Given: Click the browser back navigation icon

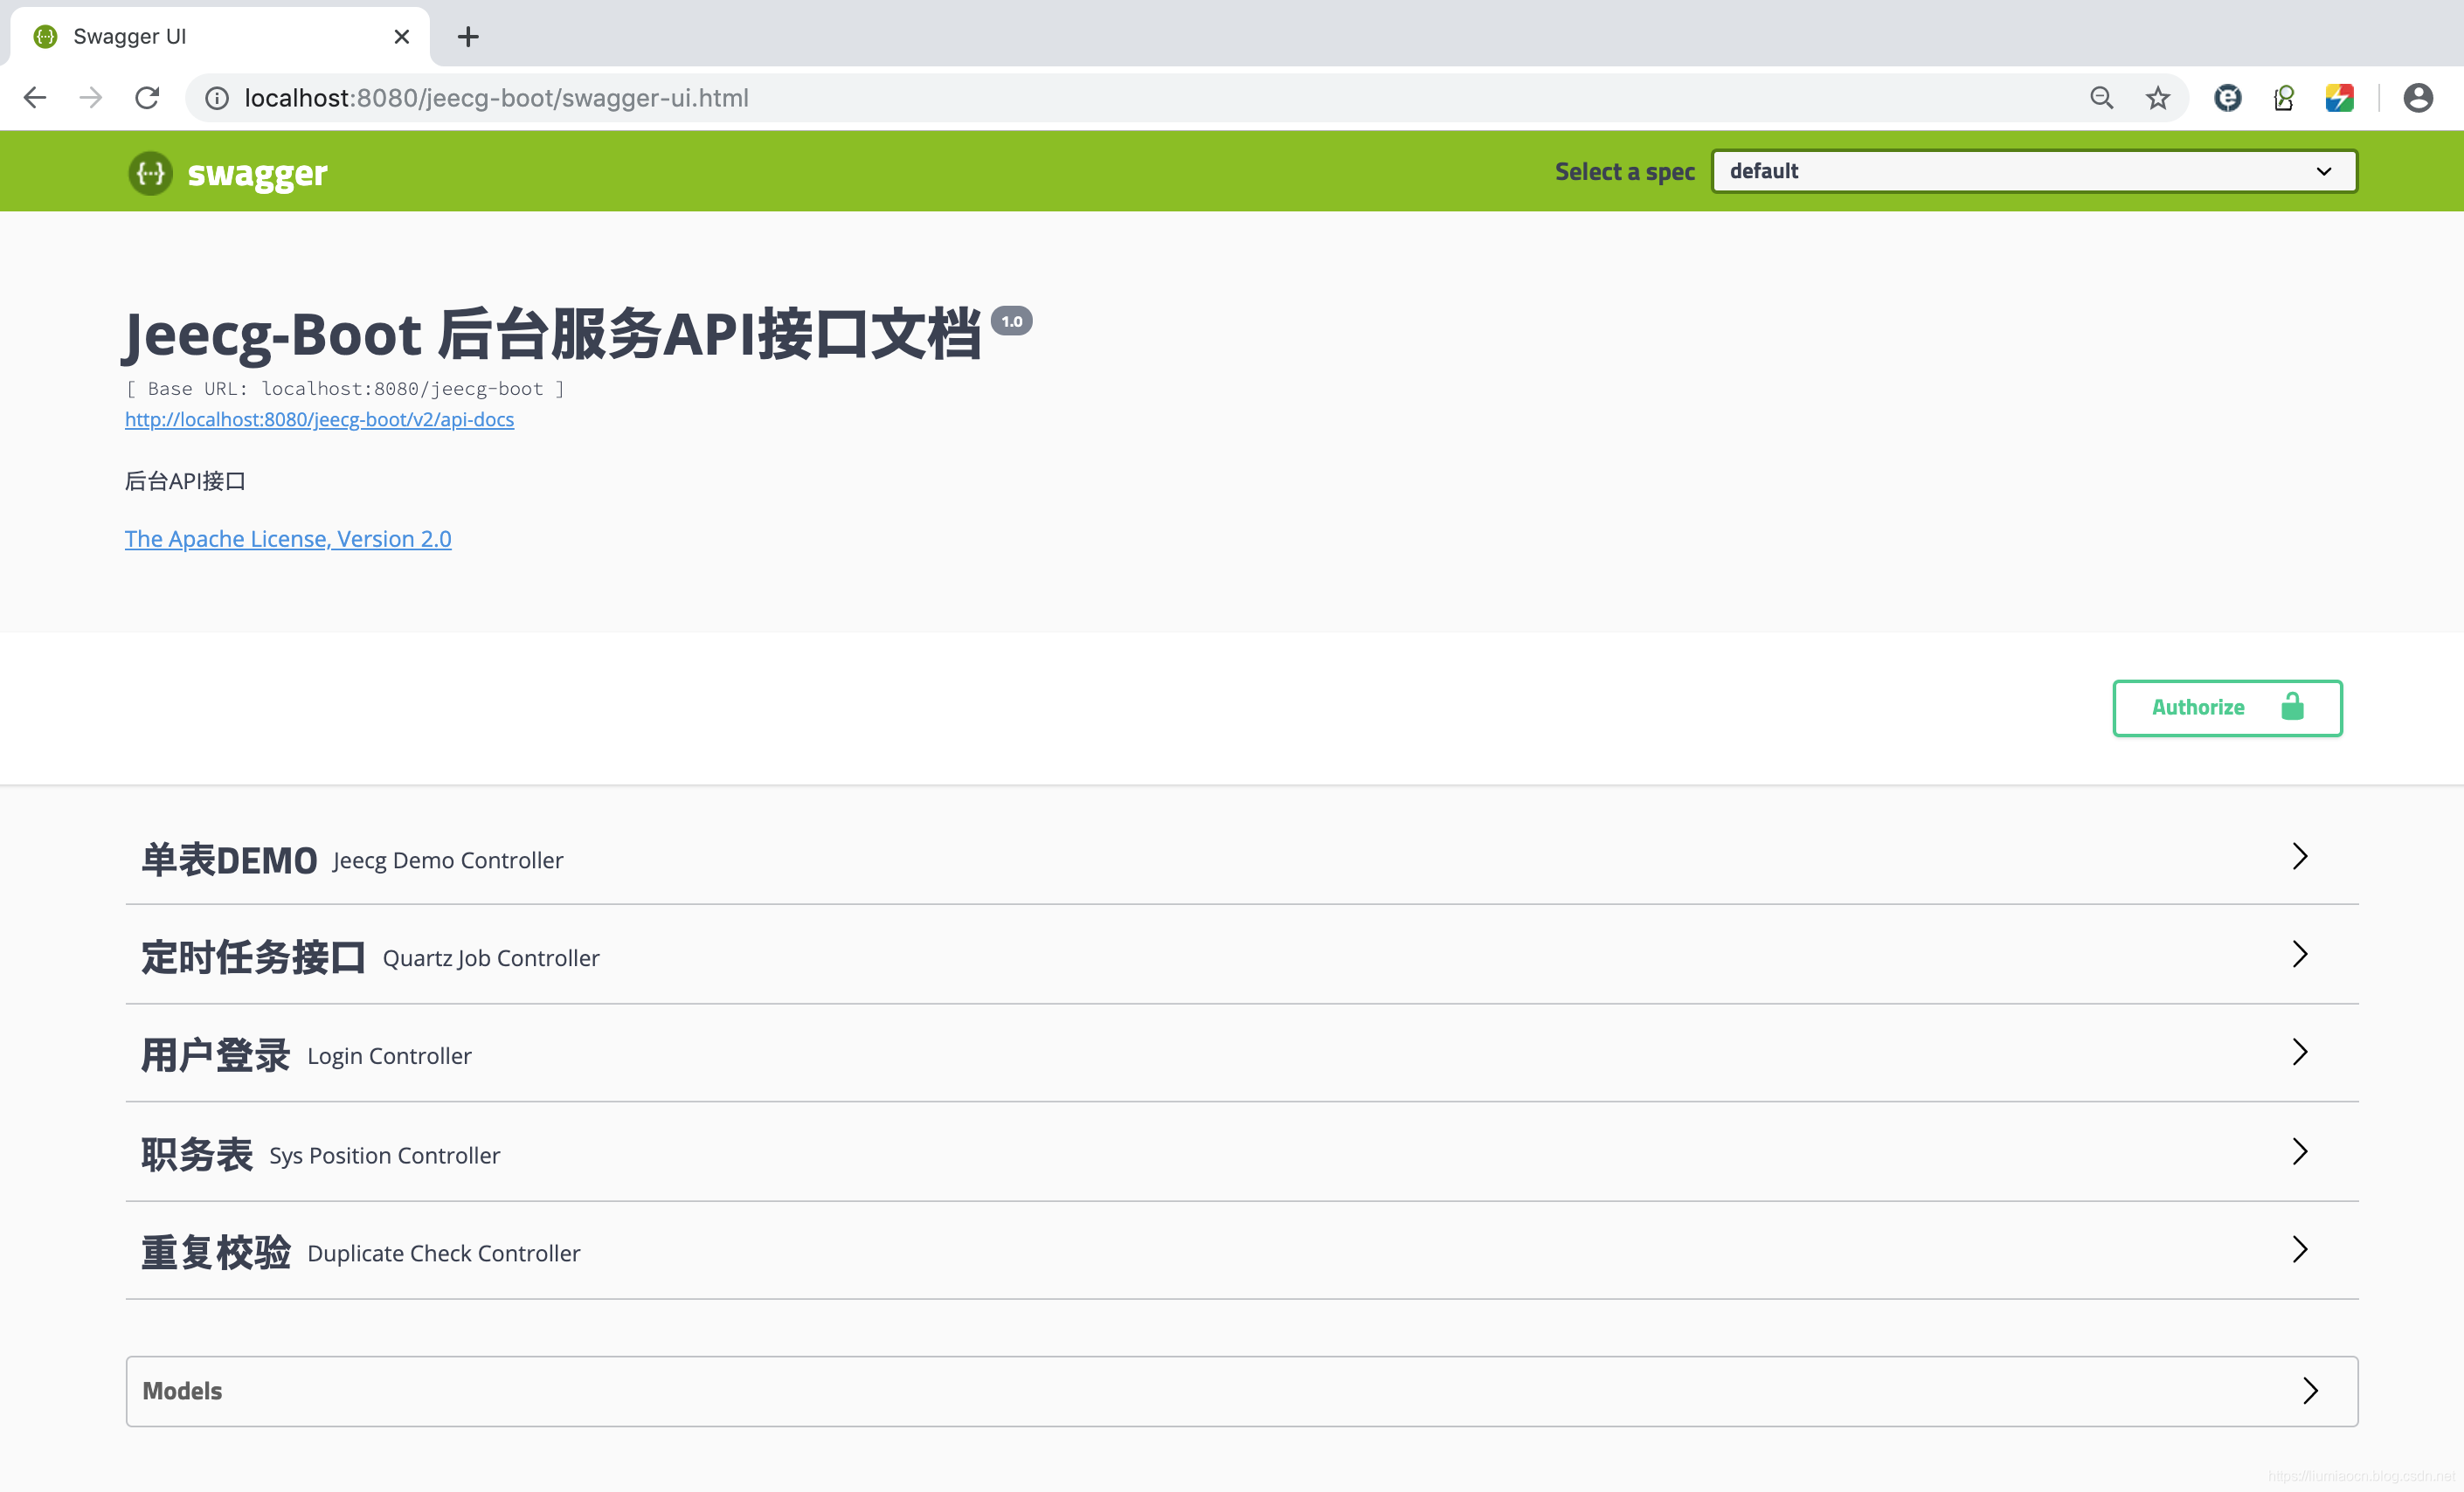Looking at the screenshot, I should tap(37, 97).
